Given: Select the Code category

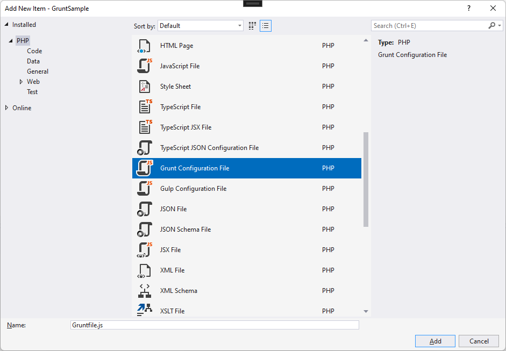Looking at the screenshot, I should click(34, 51).
